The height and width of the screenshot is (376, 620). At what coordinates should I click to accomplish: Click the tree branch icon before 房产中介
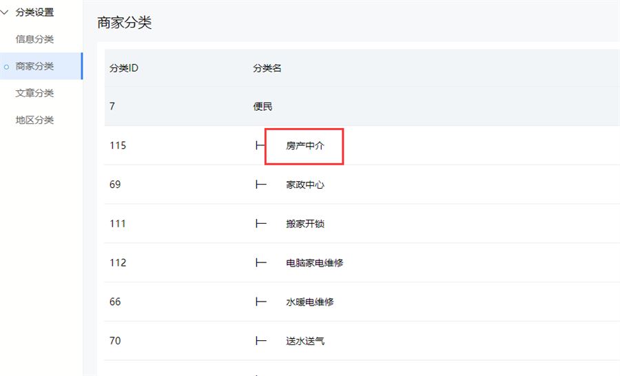(x=260, y=146)
